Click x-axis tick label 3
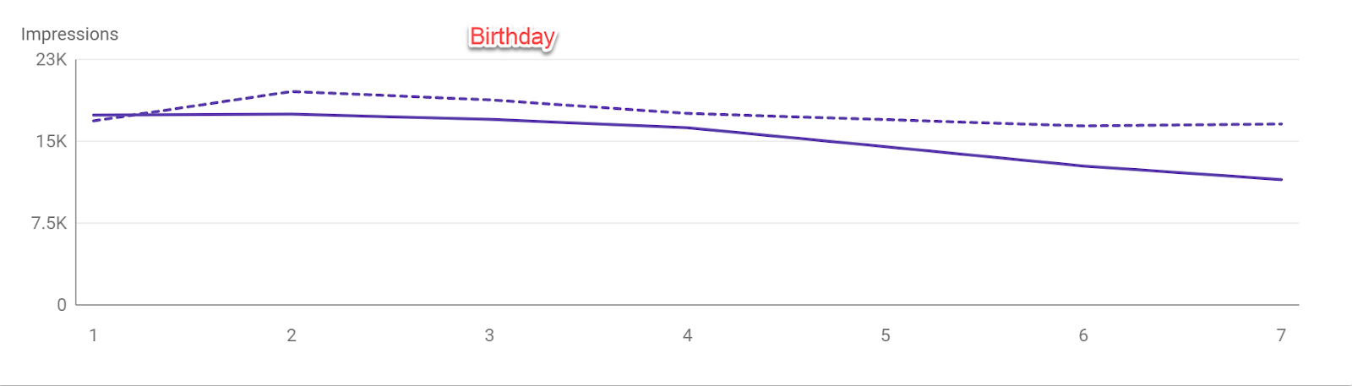The image size is (1352, 386). tap(489, 335)
